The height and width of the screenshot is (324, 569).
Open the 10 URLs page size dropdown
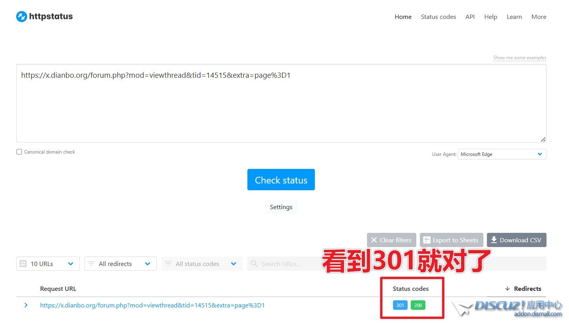point(48,264)
